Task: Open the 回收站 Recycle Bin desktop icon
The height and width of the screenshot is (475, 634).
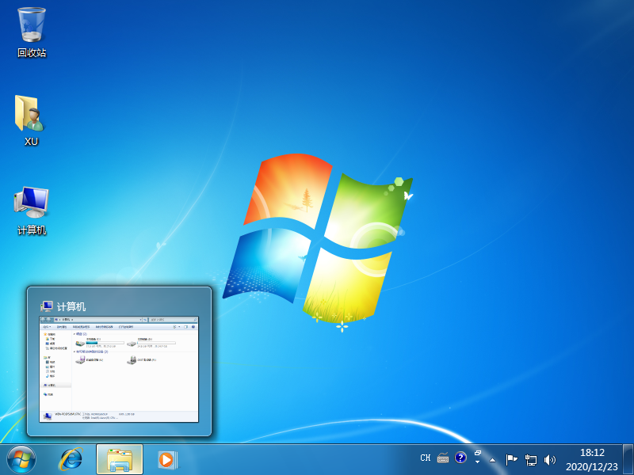Action: [32, 26]
